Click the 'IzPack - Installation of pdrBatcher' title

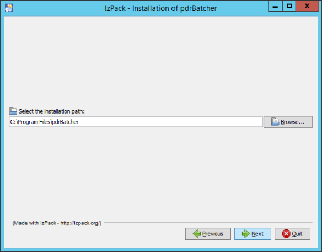(x=160, y=8)
